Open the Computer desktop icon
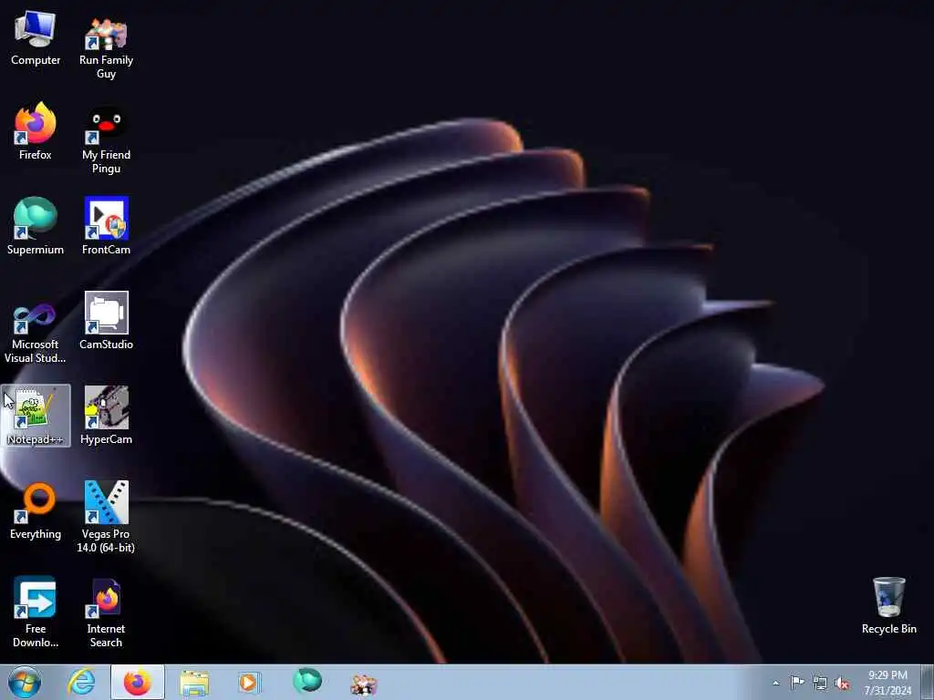 pos(36,39)
